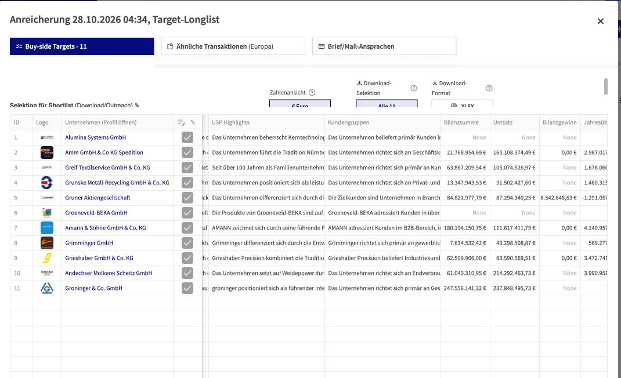Toggle the Groeneveld-BEKA GmbH checkbox
The image size is (621, 378).
(187, 213)
